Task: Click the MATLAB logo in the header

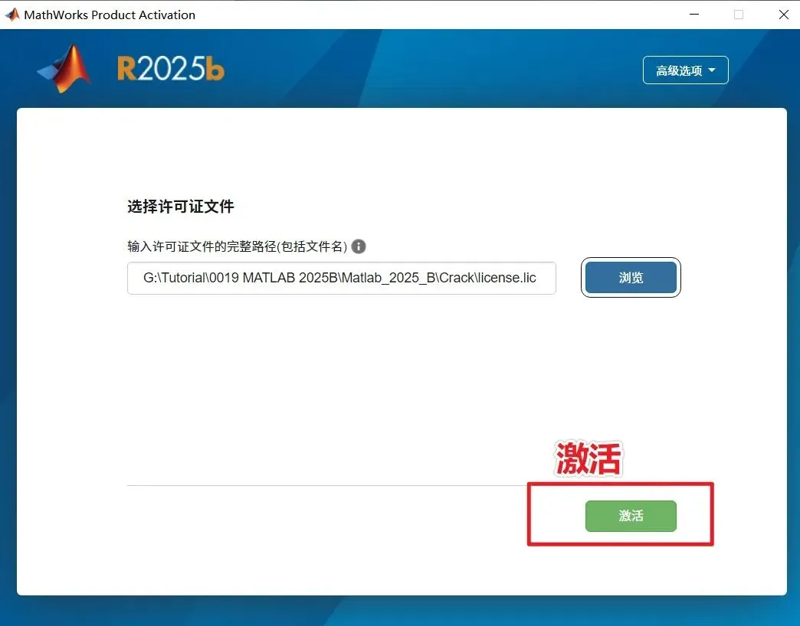Action: (65, 69)
